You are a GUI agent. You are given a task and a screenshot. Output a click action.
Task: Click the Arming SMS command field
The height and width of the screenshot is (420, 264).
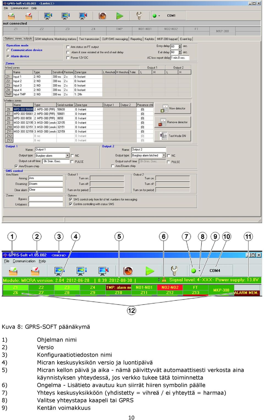[46, 178]
